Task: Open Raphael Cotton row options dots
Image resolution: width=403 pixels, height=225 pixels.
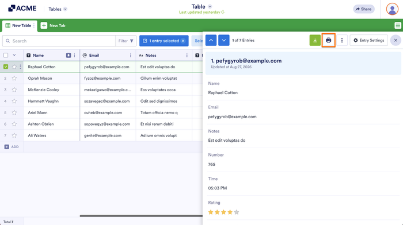Action: pyautogui.click(x=20, y=67)
